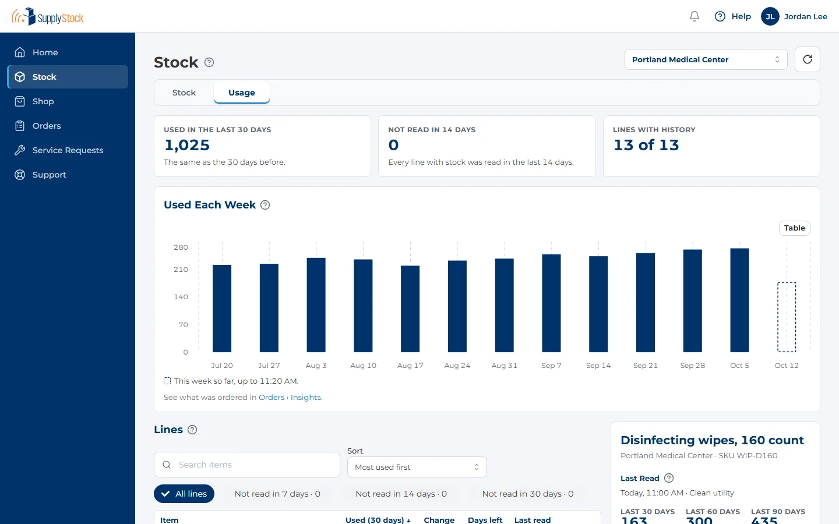This screenshot has height=524, width=839.
Task: Click the SupplyStock logo
Action: click(x=48, y=16)
